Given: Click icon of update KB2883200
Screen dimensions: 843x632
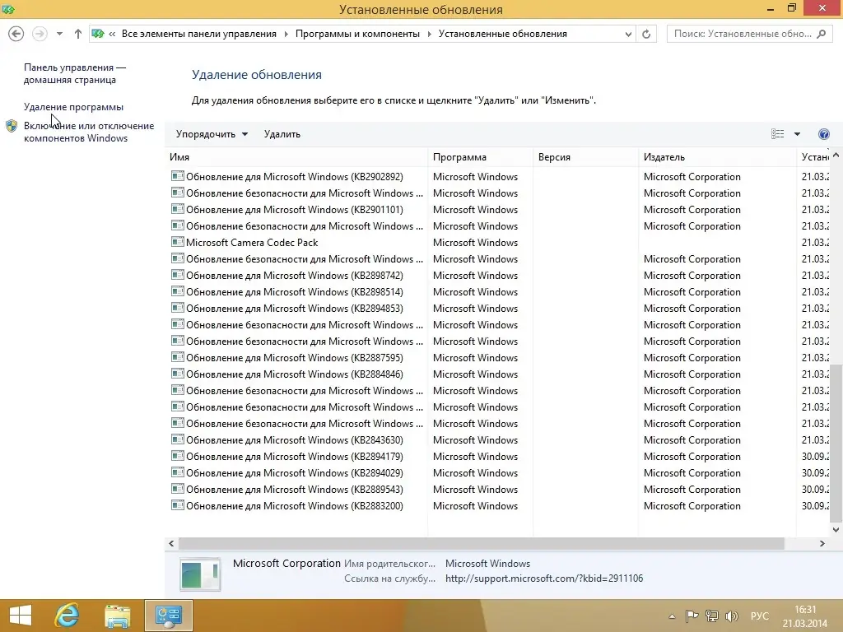Looking at the screenshot, I should pos(178,505).
